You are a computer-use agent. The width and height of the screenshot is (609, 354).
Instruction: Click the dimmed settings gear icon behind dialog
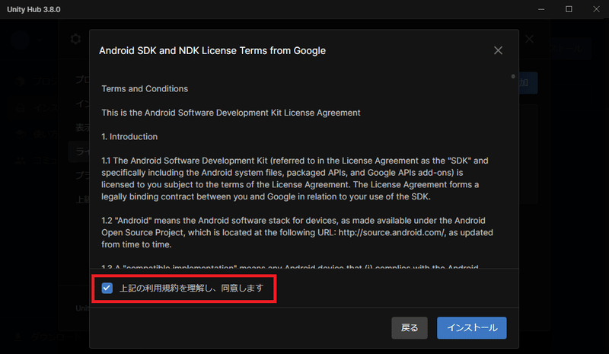tap(75, 39)
